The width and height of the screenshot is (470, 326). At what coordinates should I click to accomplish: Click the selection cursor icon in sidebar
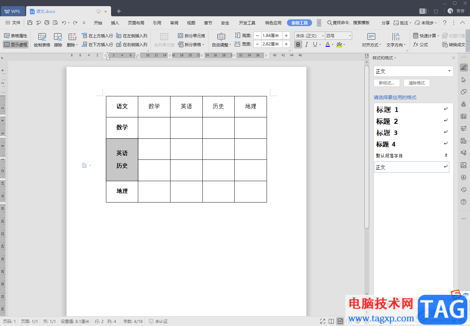[x=464, y=80]
